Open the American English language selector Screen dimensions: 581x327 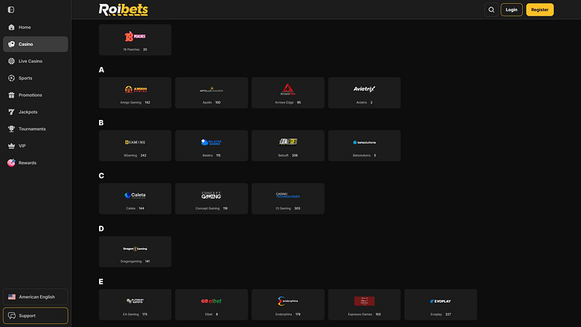point(36,297)
